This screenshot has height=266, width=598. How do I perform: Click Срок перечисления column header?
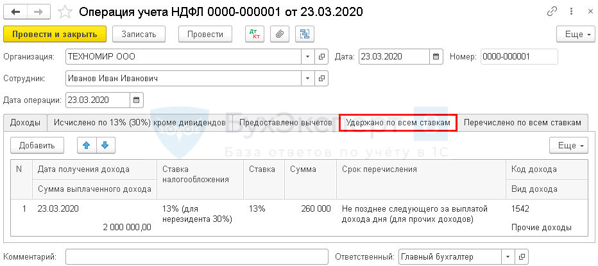tap(422, 179)
